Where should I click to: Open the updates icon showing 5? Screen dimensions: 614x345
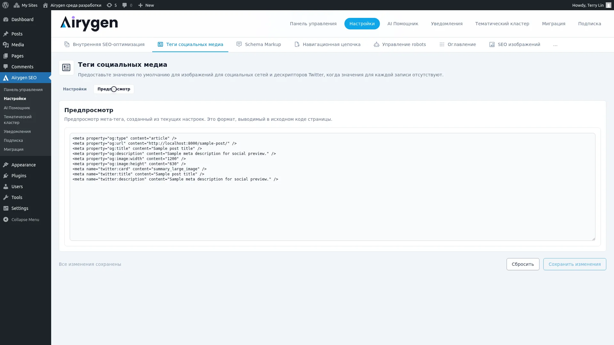pos(109,5)
